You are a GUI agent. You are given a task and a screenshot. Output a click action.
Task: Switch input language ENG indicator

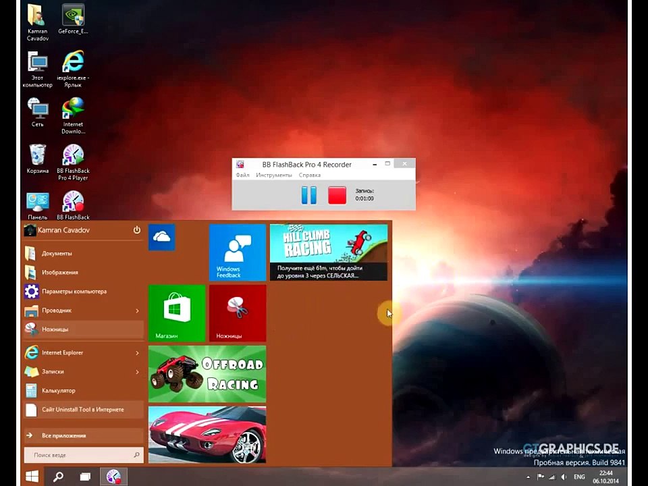pyautogui.click(x=579, y=477)
